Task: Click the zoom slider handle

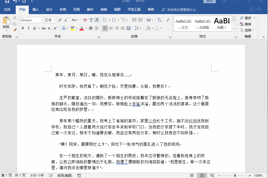Action: [235, 175]
